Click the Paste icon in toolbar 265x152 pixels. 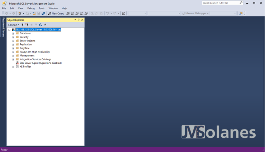(101, 14)
